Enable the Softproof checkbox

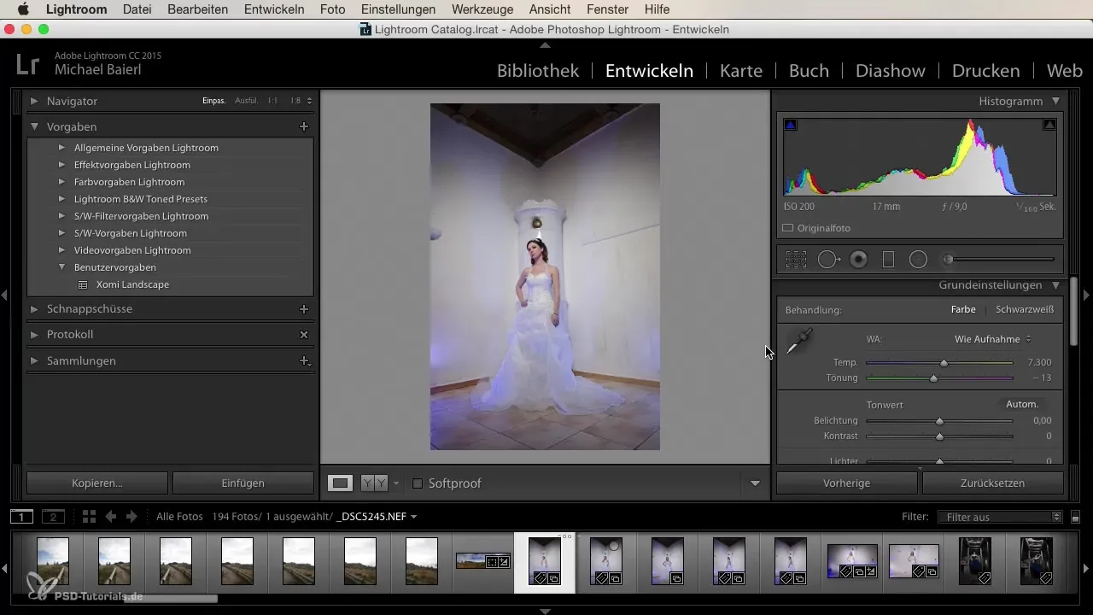pos(418,483)
